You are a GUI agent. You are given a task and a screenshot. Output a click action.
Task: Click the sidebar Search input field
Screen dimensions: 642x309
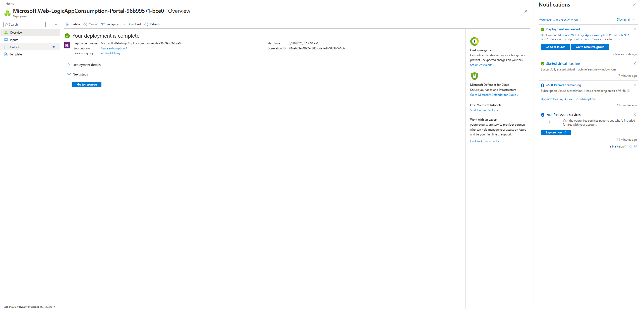pyautogui.click(x=25, y=25)
